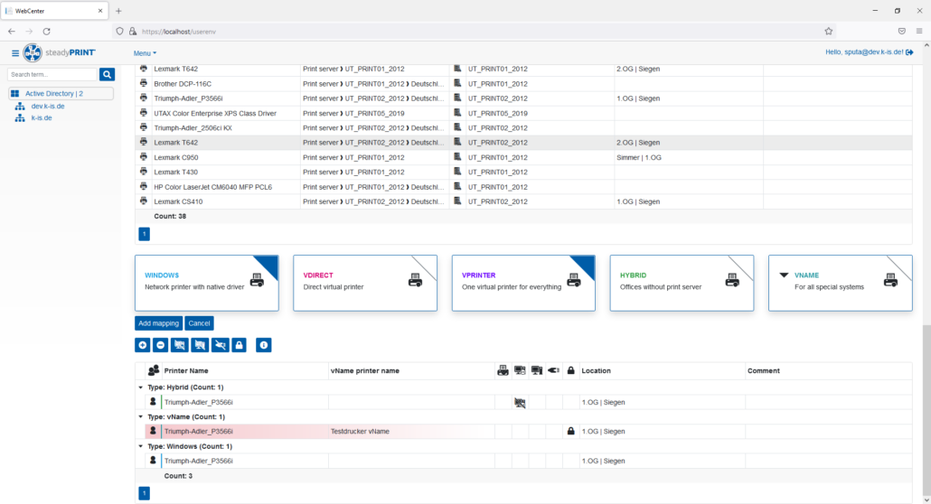Viewport: 931px width, 504px height.
Task: Open the hamburger sidebar menu
Action: pos(14,52)
